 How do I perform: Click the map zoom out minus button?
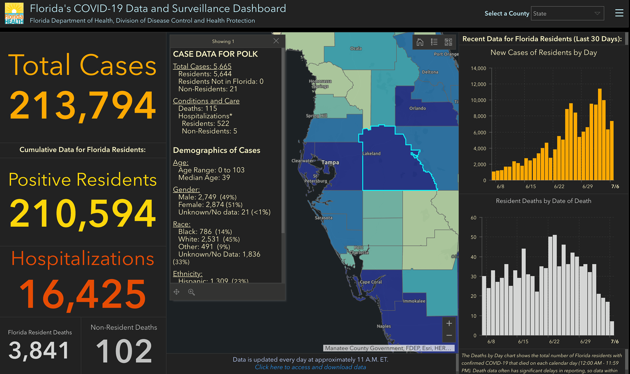[449, 336]
